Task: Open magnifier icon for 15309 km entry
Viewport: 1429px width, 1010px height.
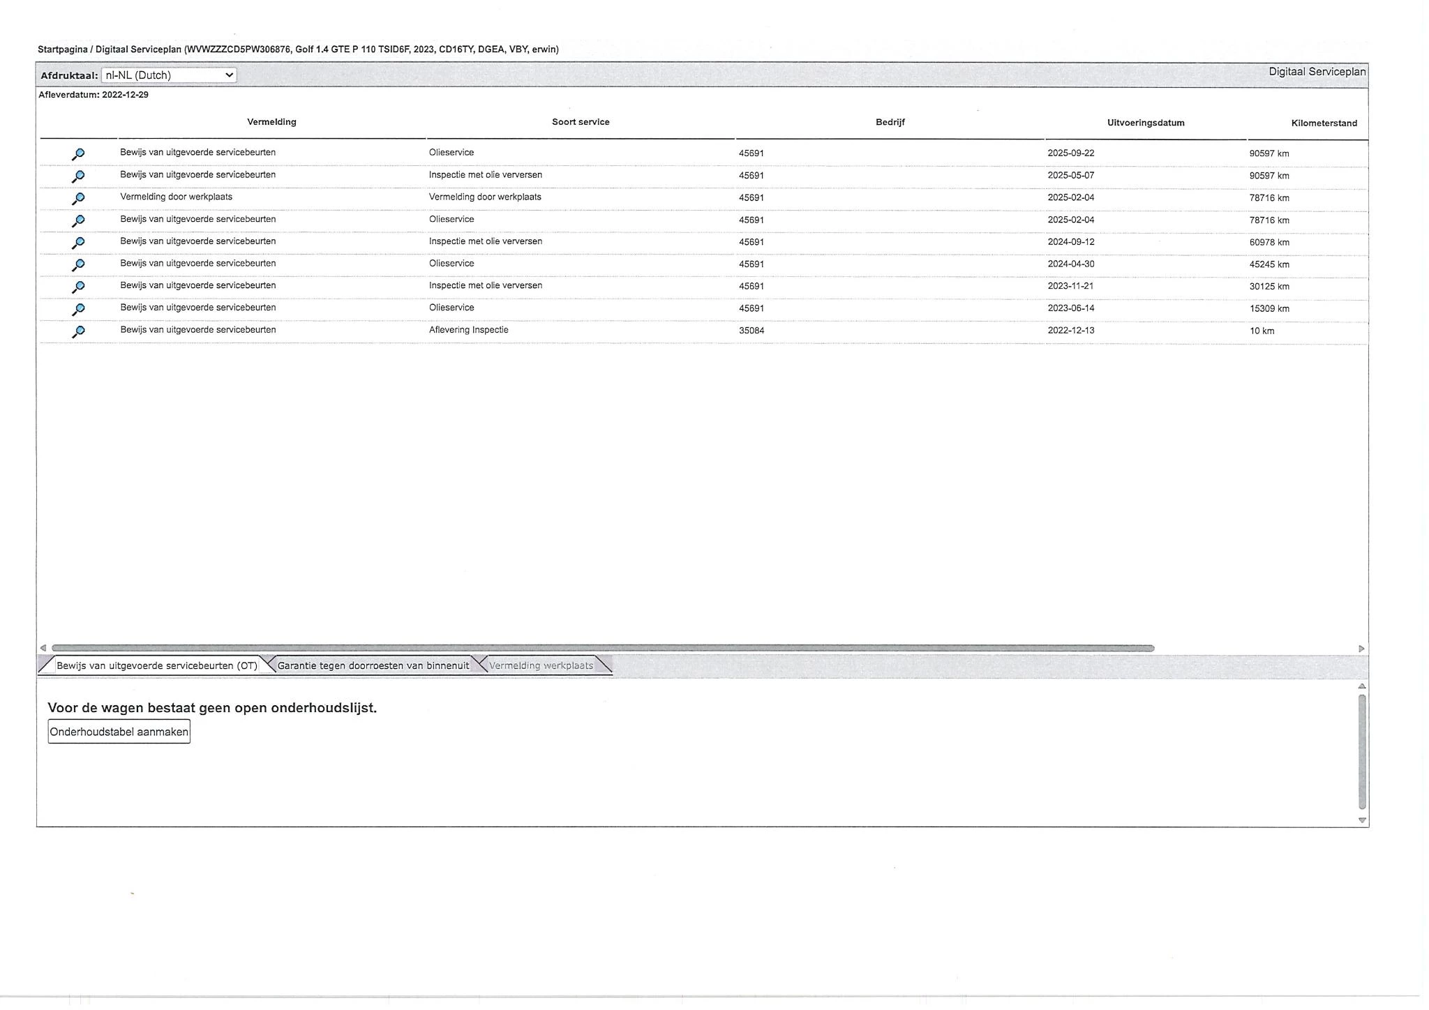Action: click(78, 310)
